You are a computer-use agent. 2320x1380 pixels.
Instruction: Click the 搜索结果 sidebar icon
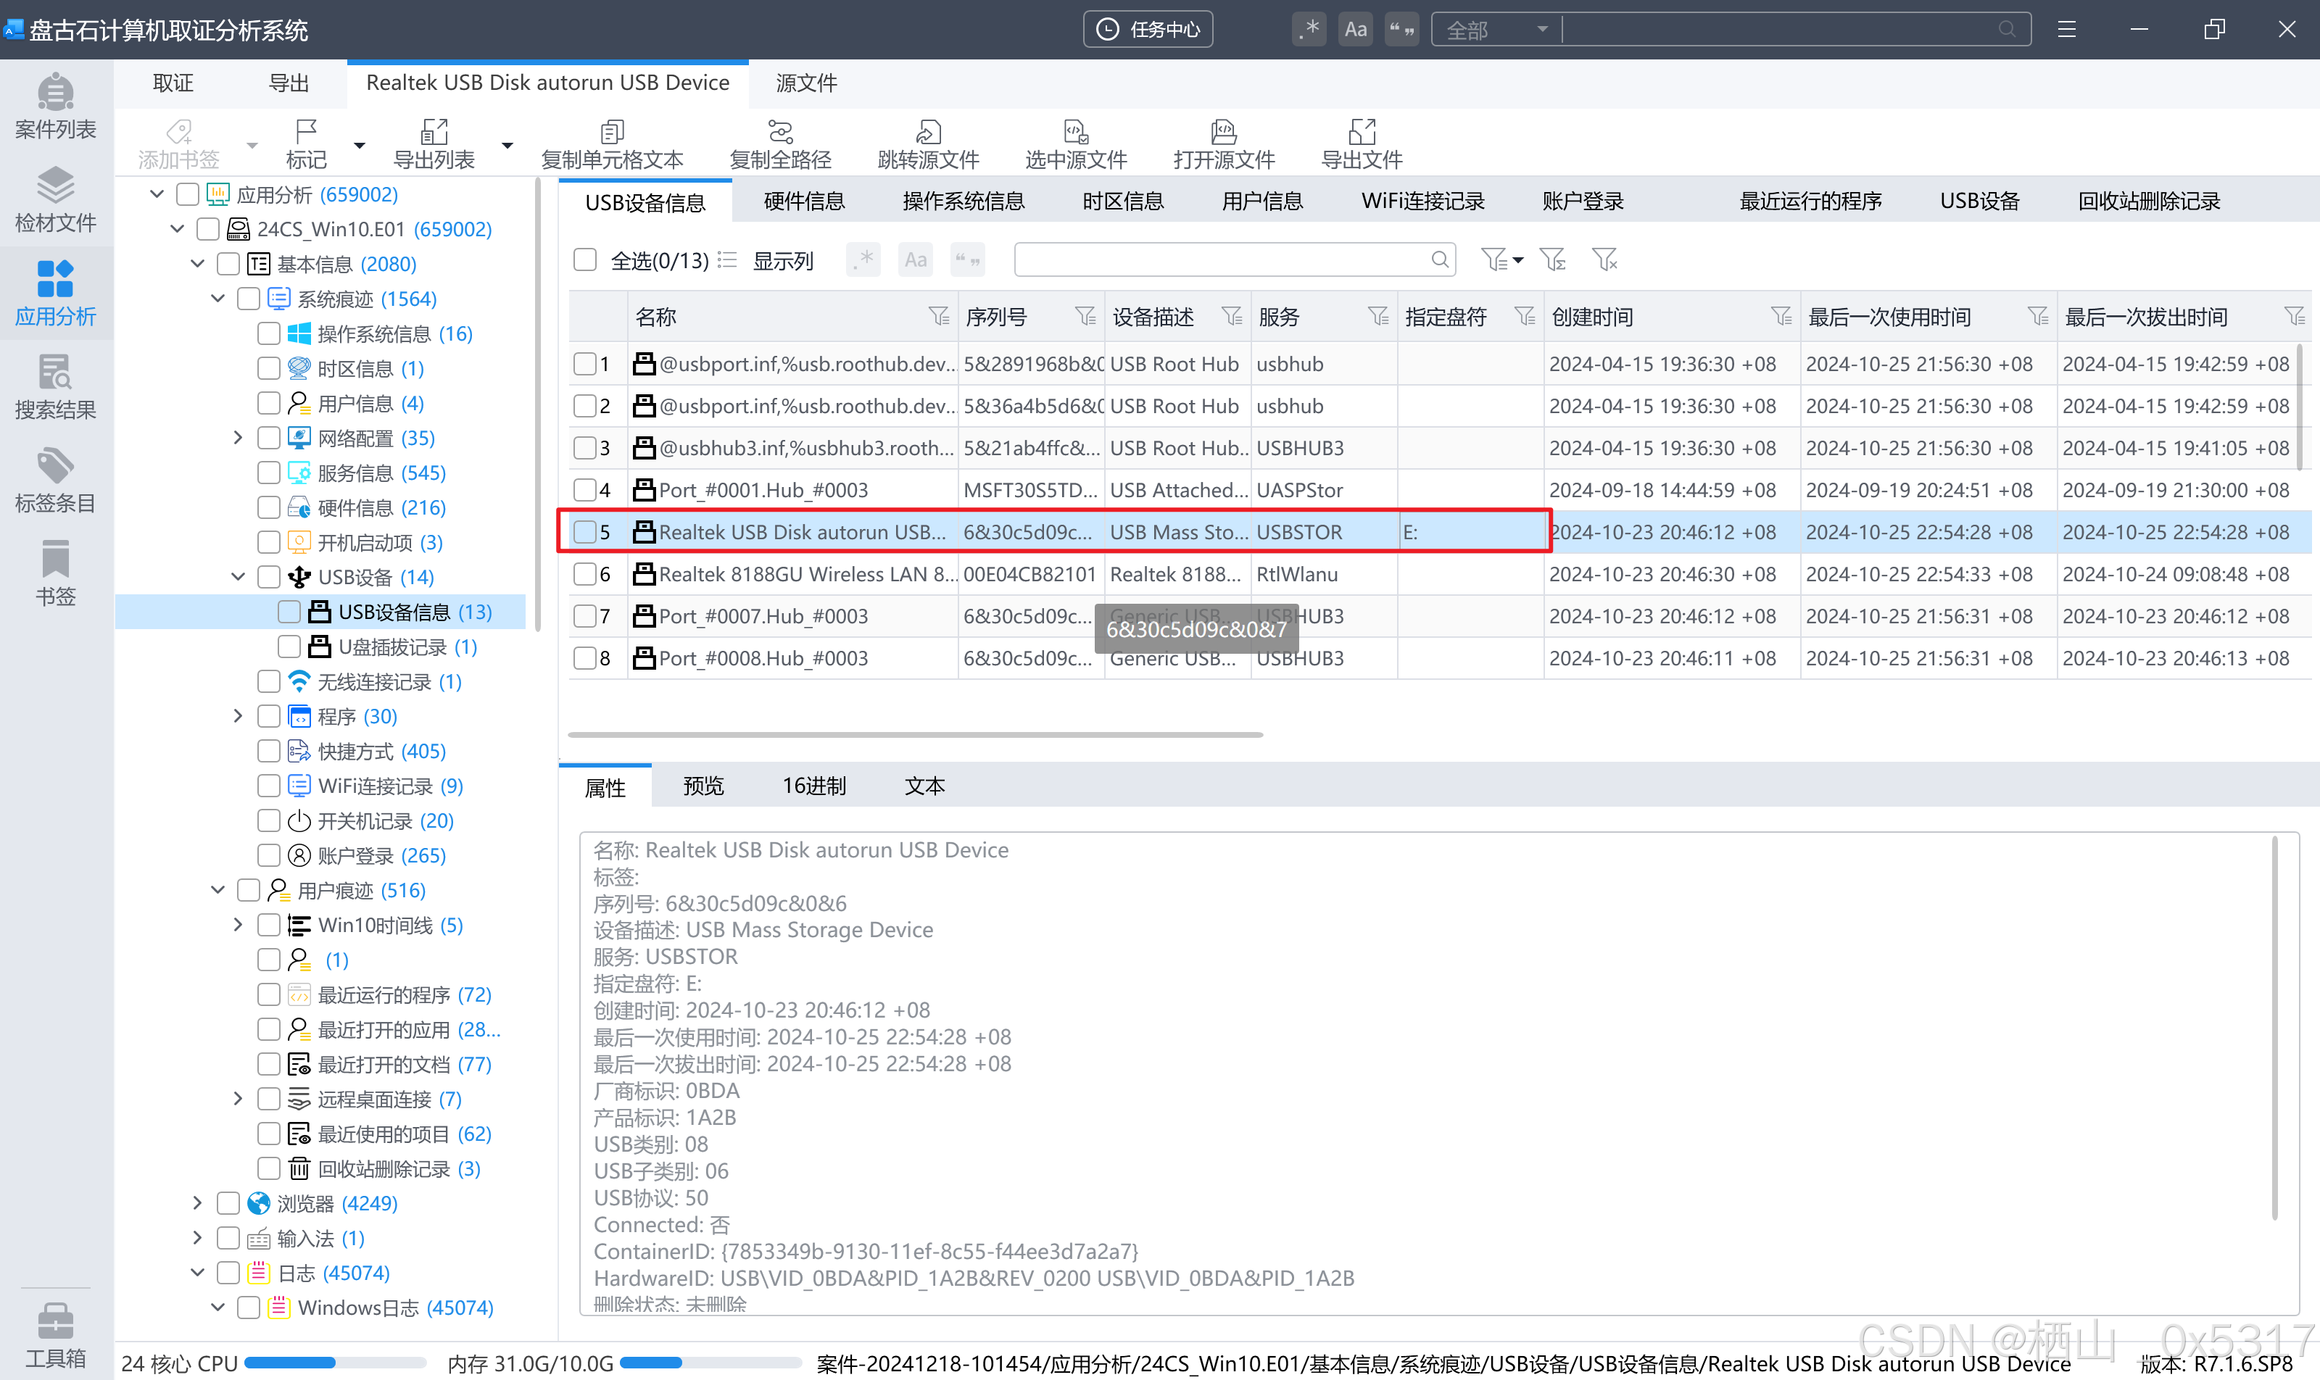(55, 386)
